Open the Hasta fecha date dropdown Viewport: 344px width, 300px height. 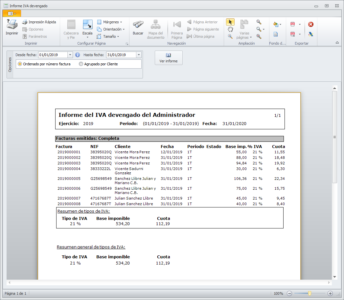[139, 55]
